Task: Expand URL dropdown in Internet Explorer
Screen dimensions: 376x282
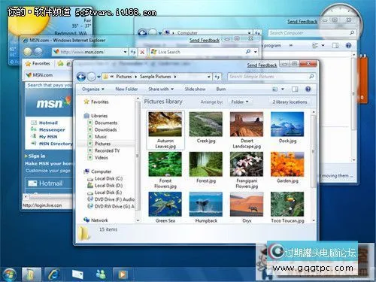Action: click(x=125, y=52)
